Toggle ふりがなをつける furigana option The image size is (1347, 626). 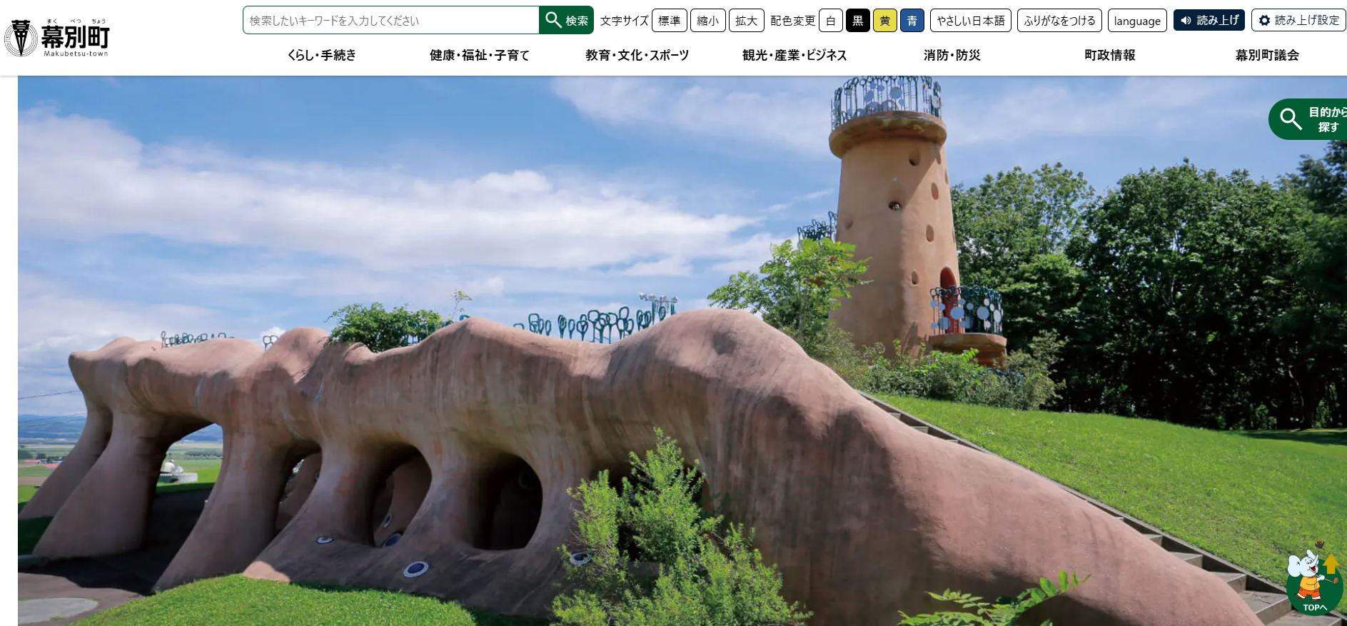pyautogui.click(x=1060, y=21)
